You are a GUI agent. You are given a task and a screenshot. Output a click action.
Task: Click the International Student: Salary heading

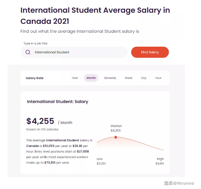[x=58, y=102]
